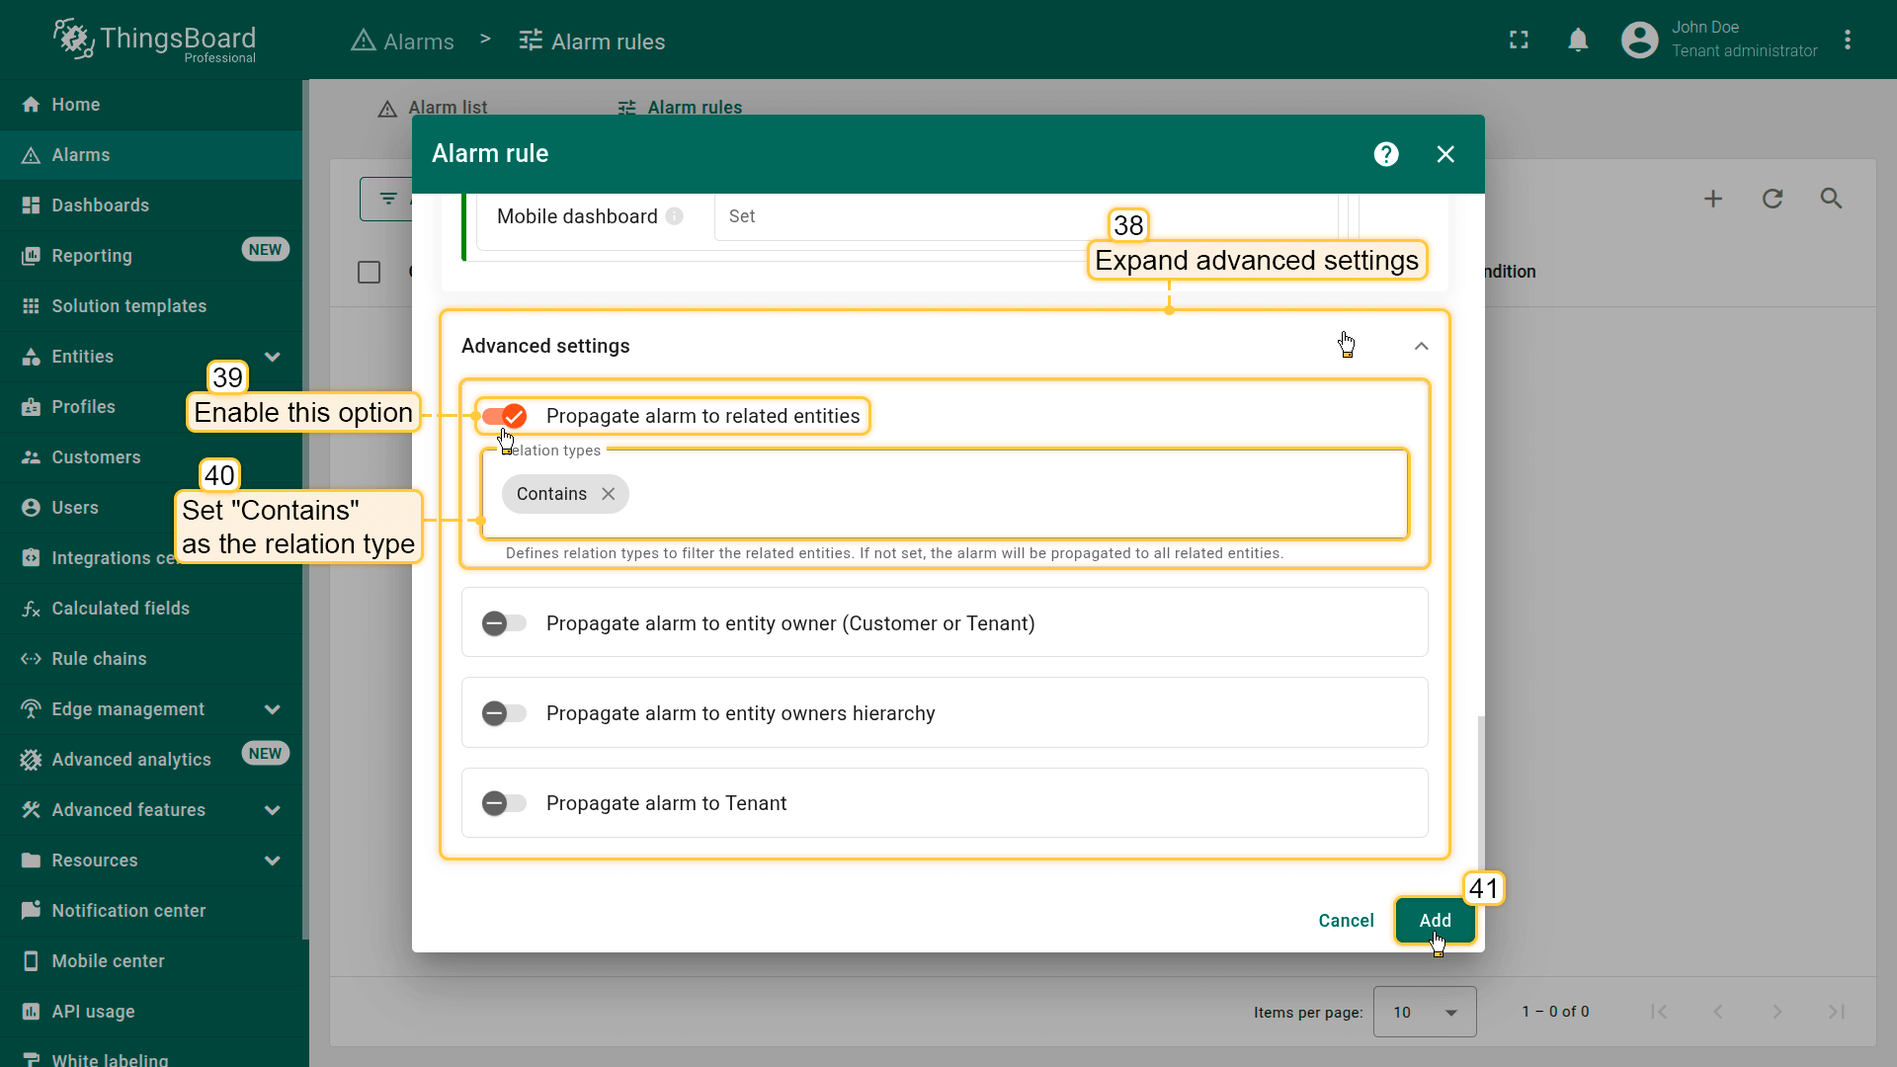
Task: Click the Add button
Action: coord(1435,920)
